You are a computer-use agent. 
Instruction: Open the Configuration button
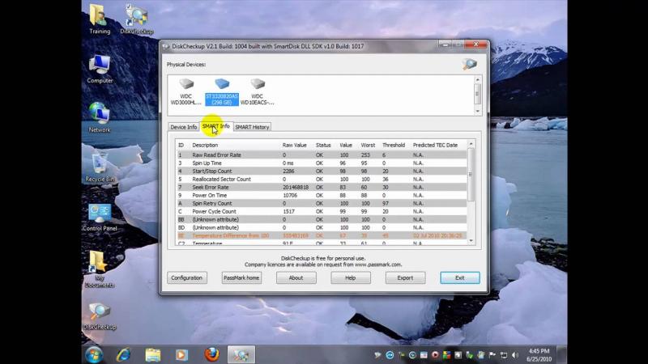(187, 277)
